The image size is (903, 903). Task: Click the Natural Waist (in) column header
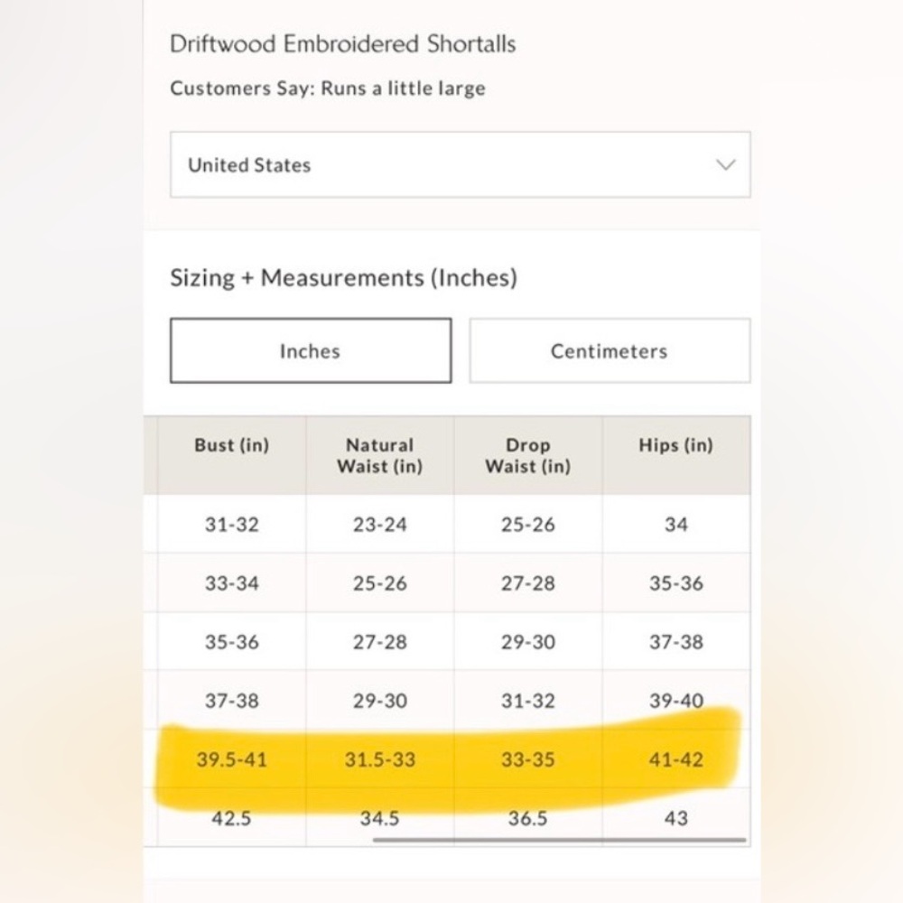tap(379, 455)
